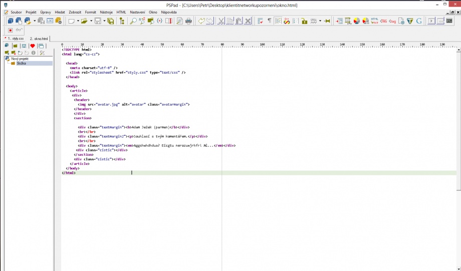Open the spell check dropdown arrow

point(320,21)
